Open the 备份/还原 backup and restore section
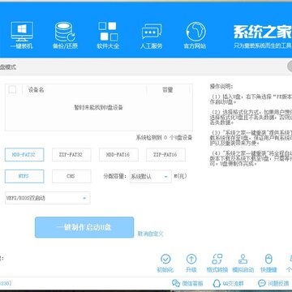This screenshot has height=292, width=292. point(65,36)
